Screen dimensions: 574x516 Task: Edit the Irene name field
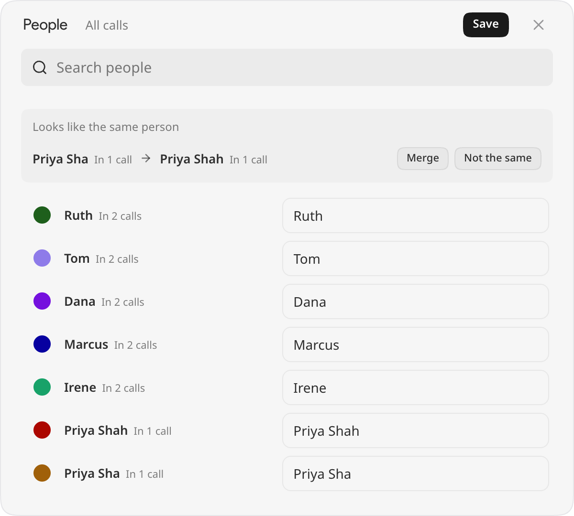[416, 387]
